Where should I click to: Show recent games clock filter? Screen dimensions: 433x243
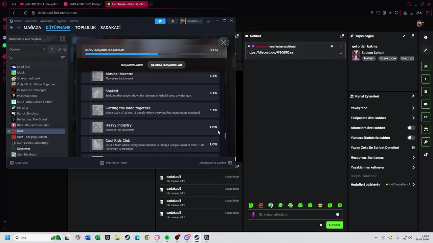pyautogui.click(x=59, y=49)
